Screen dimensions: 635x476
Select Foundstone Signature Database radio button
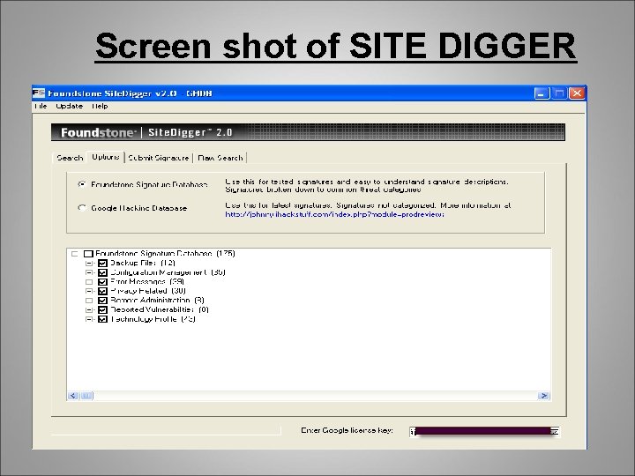[82, 184]
